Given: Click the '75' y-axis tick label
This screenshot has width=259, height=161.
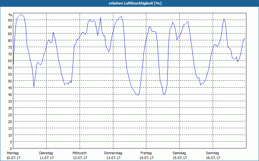Looking at the screenshot, I should click(10, 47).
